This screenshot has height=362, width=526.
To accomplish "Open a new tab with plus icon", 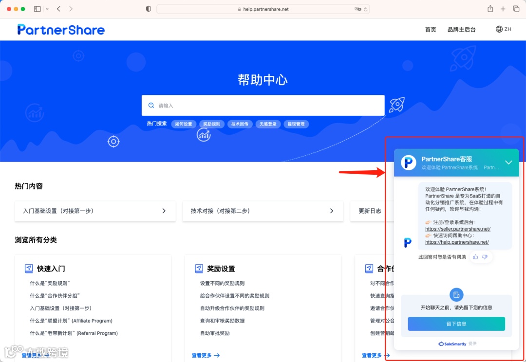I will pos(503,9).
